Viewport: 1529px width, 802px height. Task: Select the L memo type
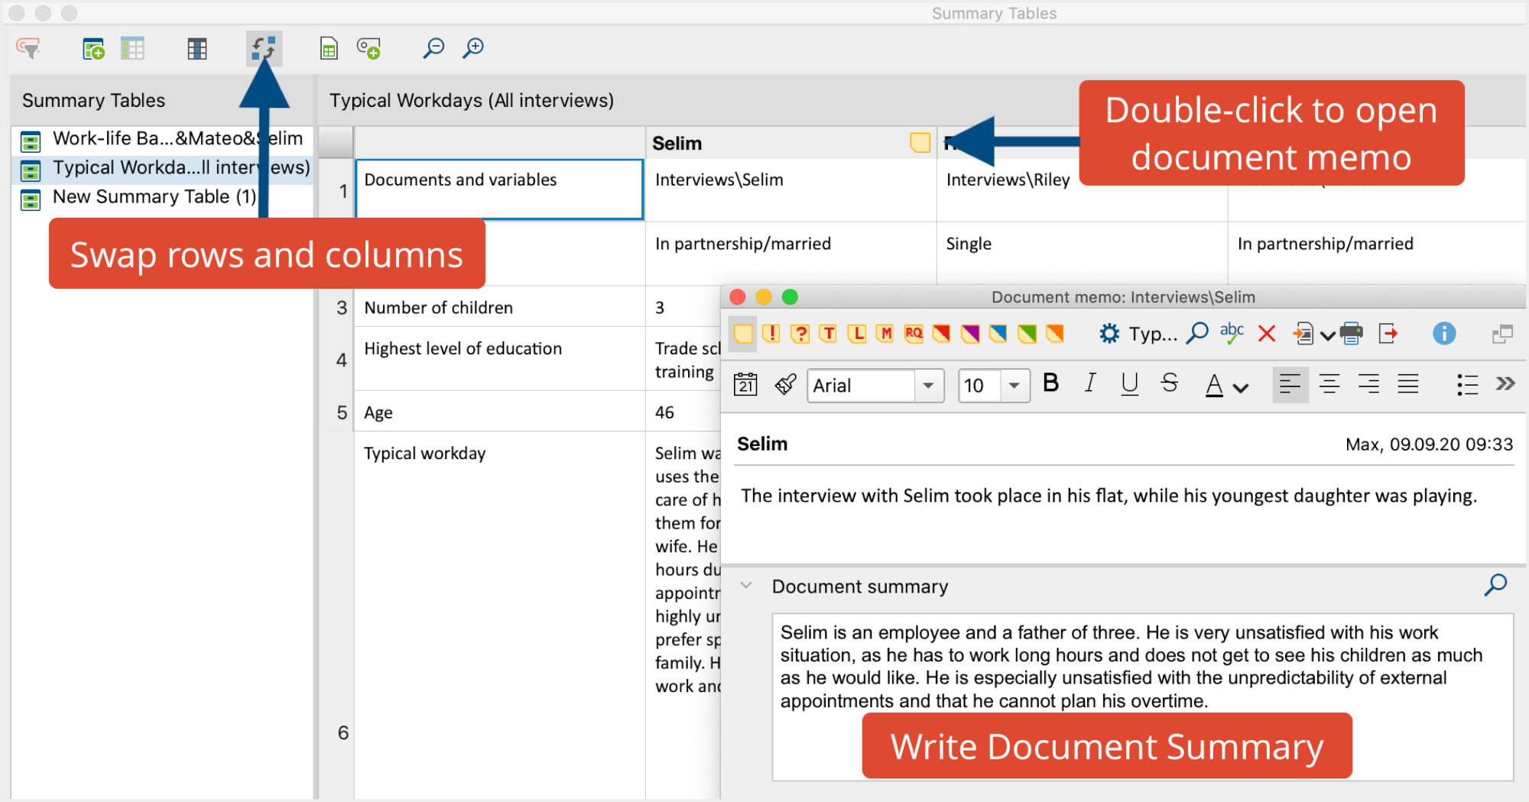(857, 334)
